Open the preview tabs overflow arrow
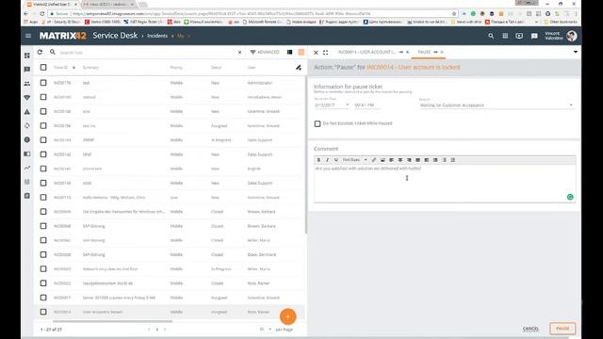The image size is (603, 339). click(x=576, y=52)
